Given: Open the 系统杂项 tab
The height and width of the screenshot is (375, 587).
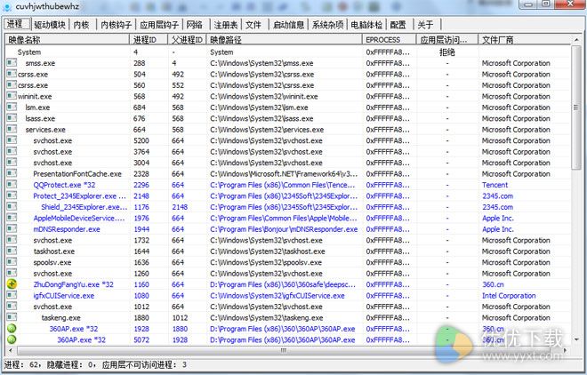Looking at the screenshot, I should tap(327, 25).
